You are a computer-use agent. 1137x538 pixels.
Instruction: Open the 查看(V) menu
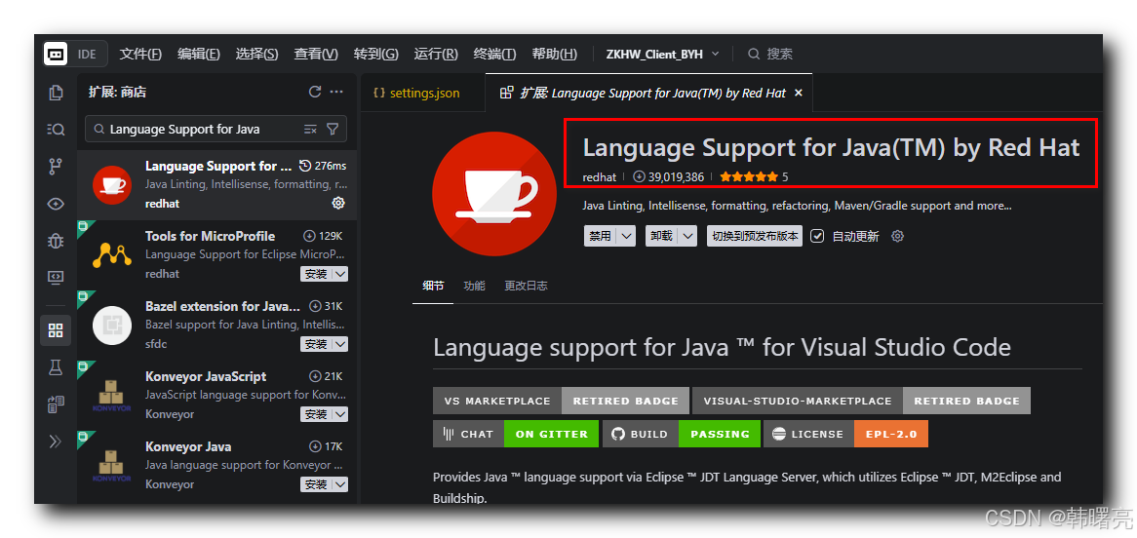pos(316,54)
